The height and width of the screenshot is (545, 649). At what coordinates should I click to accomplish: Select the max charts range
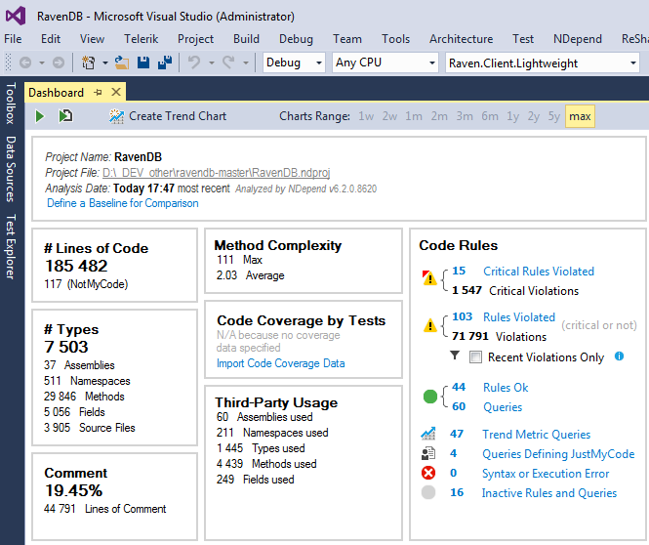click(x=580, y=116)
